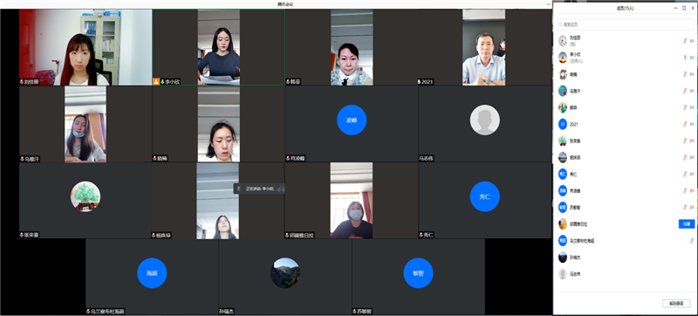Select 邱圆雅日拉's video tile
This screenshot has height=316, width=698.
coord(352,200)
